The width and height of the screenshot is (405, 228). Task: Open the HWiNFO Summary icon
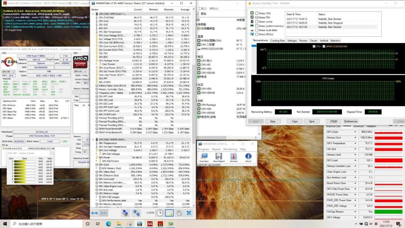[x=204, y=156]
